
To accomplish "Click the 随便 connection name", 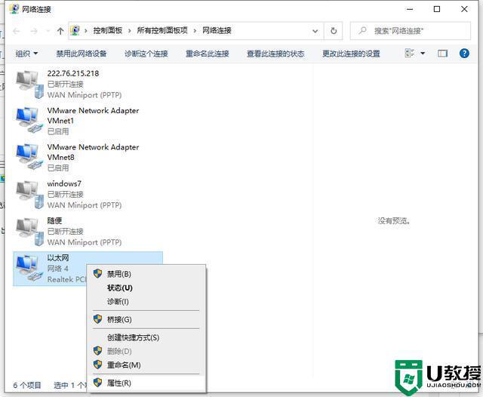I will (54, 220).
